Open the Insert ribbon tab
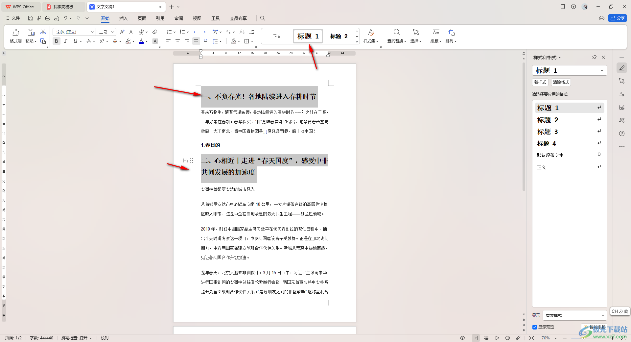The image size is (631, 342). [x=123, y=18]
